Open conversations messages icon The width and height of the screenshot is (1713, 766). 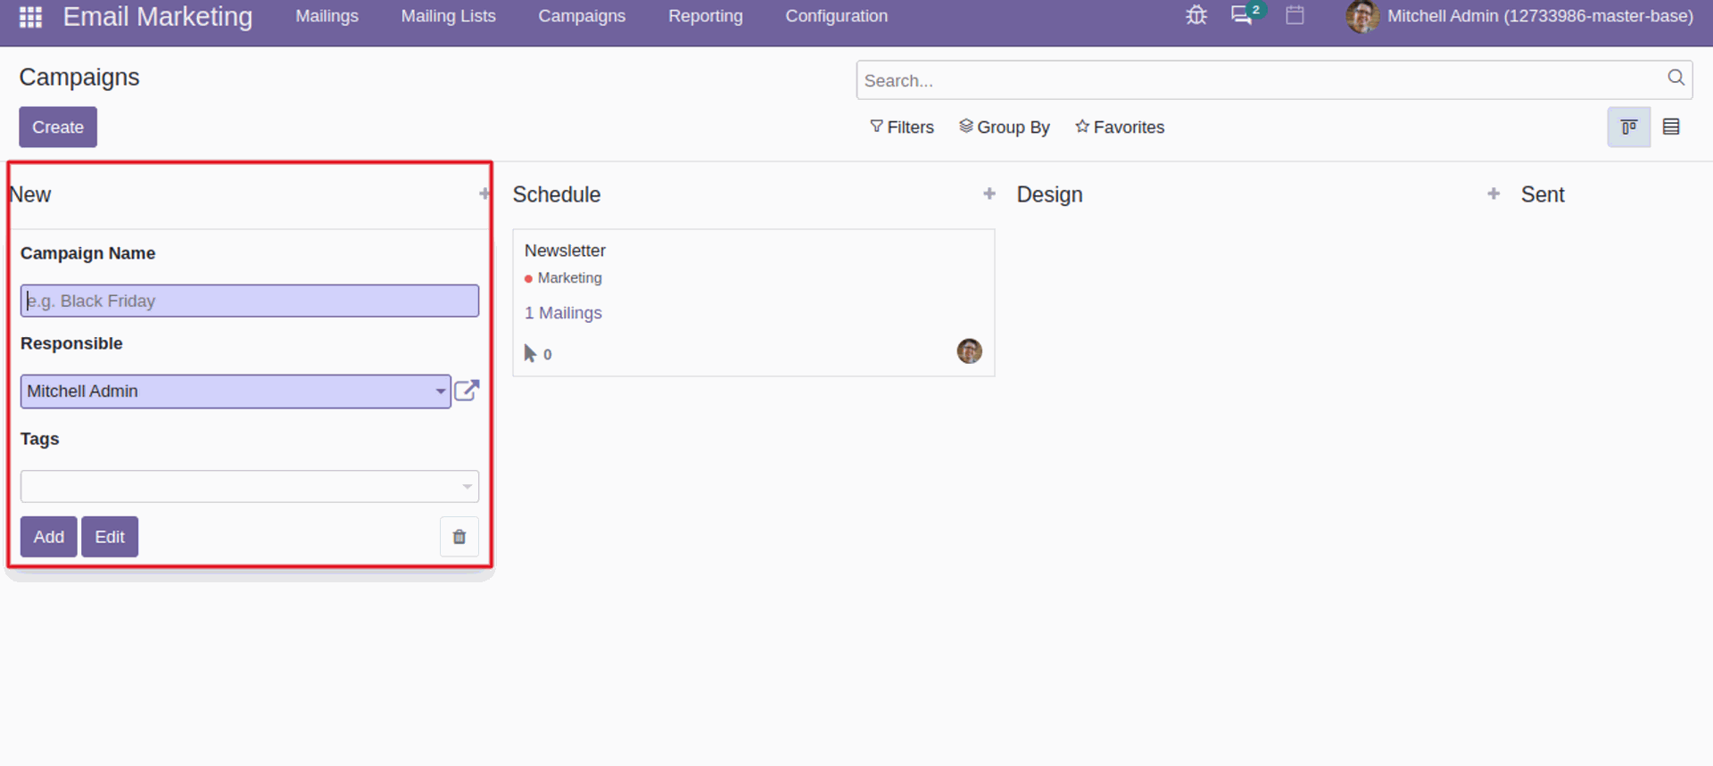tap(1243, 15)
